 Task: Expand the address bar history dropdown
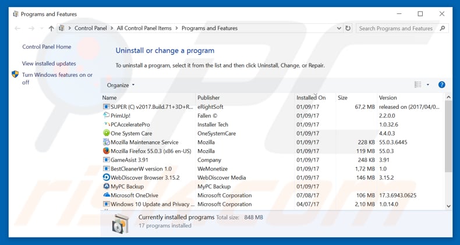339,28
